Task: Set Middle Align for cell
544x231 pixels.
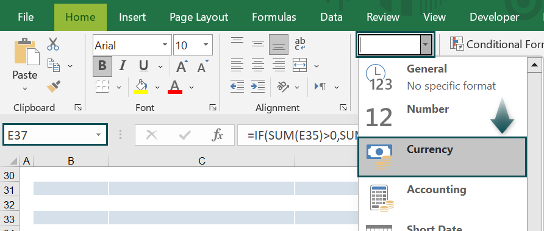Action: click(x=257, y=44)
